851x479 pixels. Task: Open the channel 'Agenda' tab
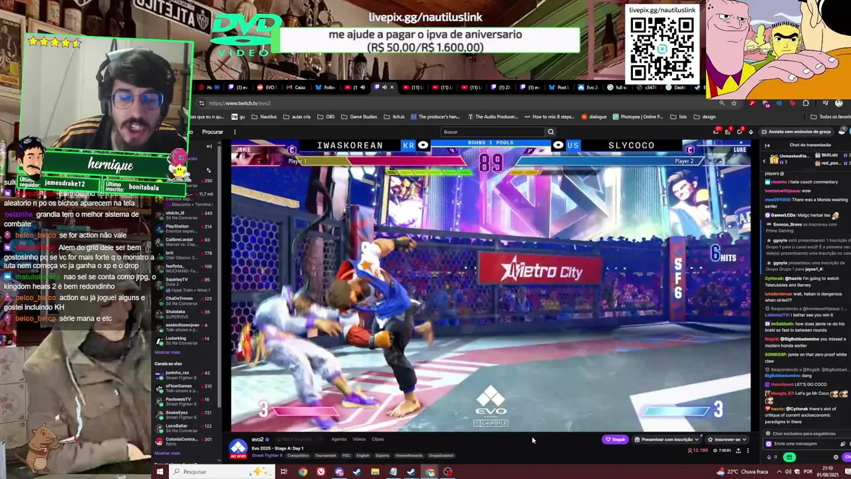338,439
